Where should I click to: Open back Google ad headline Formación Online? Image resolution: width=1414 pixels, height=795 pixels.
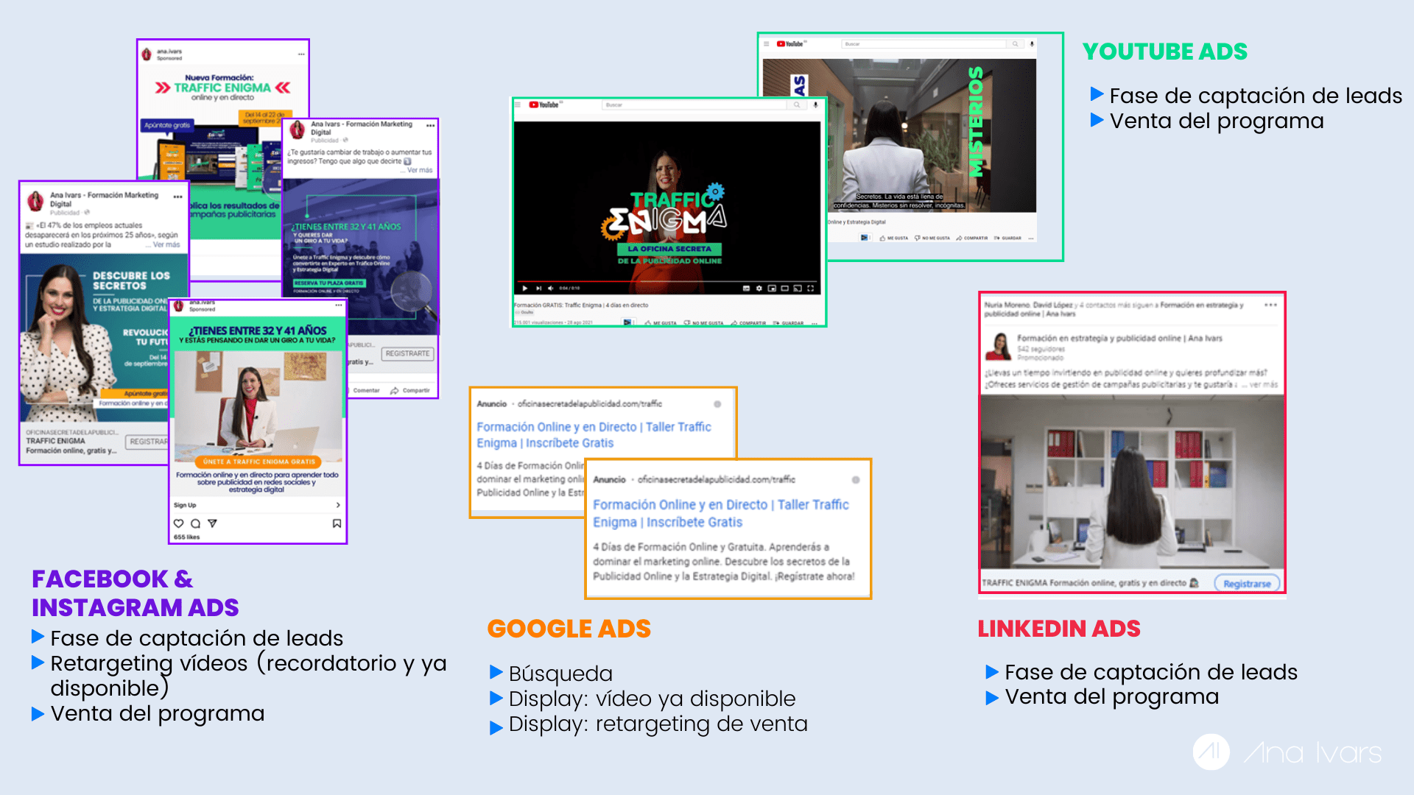tap(594, 434)
